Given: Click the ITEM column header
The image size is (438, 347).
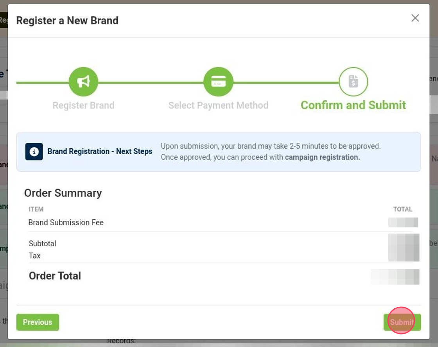Looking at the screenshot, I should pyautogui.click(x=36, y=209).
